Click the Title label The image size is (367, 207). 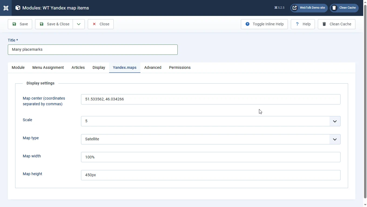pyautogui.click(x=13, y=40)
